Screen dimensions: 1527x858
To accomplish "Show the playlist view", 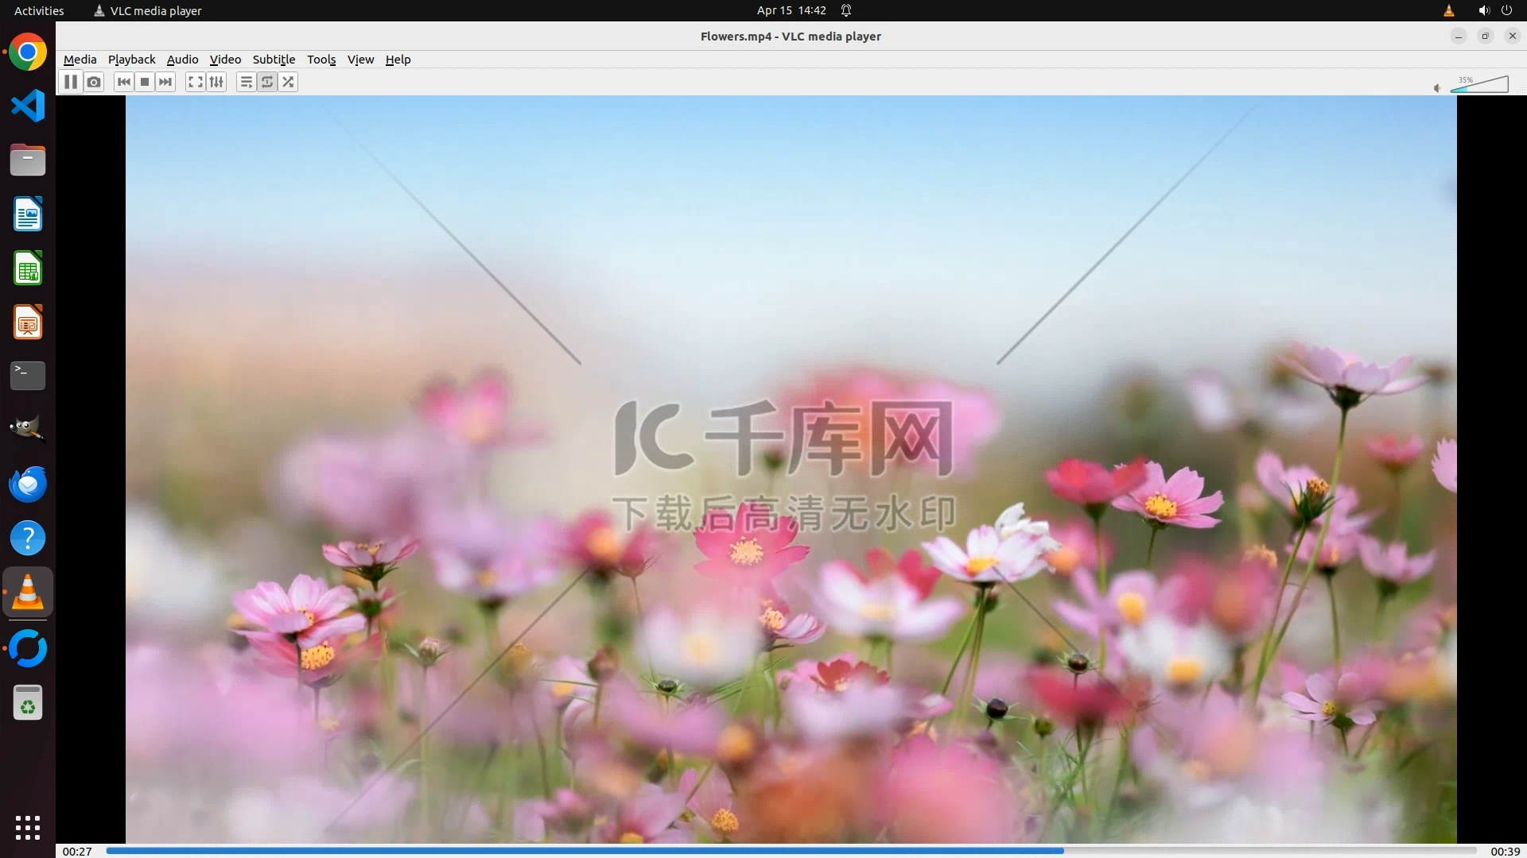I will [x=246, y=82].
